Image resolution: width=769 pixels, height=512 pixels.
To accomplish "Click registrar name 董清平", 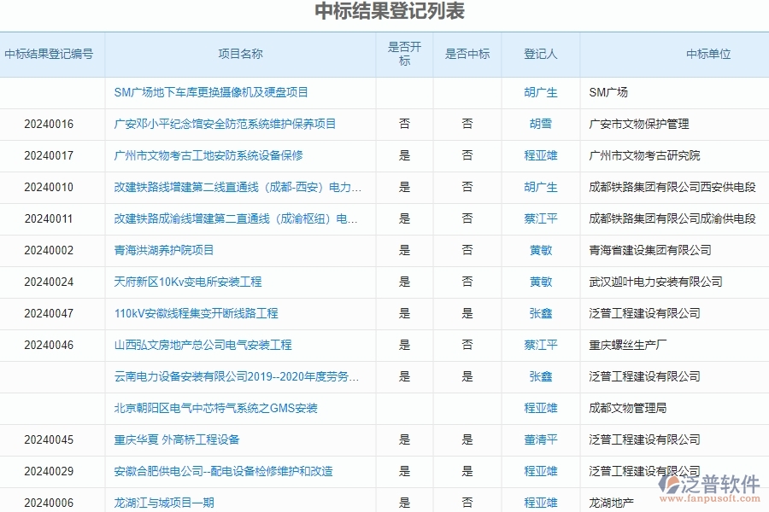I will pos(539,439).
